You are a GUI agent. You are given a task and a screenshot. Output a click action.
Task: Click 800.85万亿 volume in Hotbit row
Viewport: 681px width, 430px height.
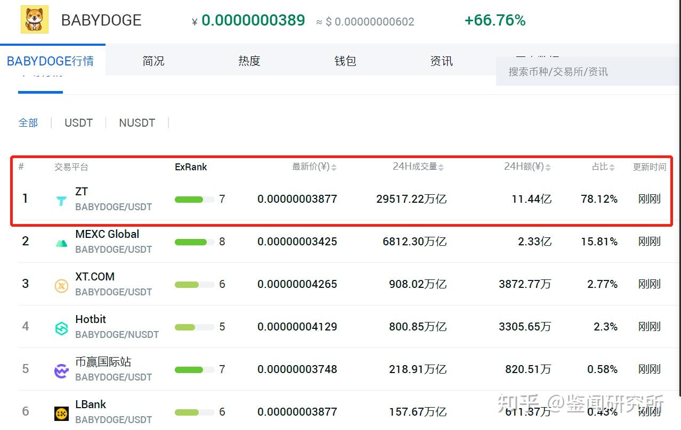(418, 327)
